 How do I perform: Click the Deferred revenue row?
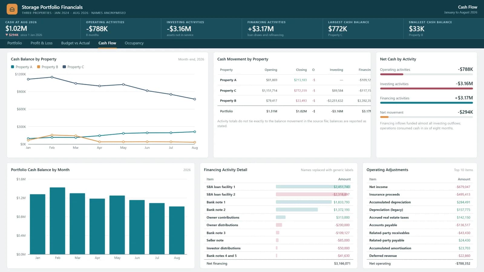point(420,256)
